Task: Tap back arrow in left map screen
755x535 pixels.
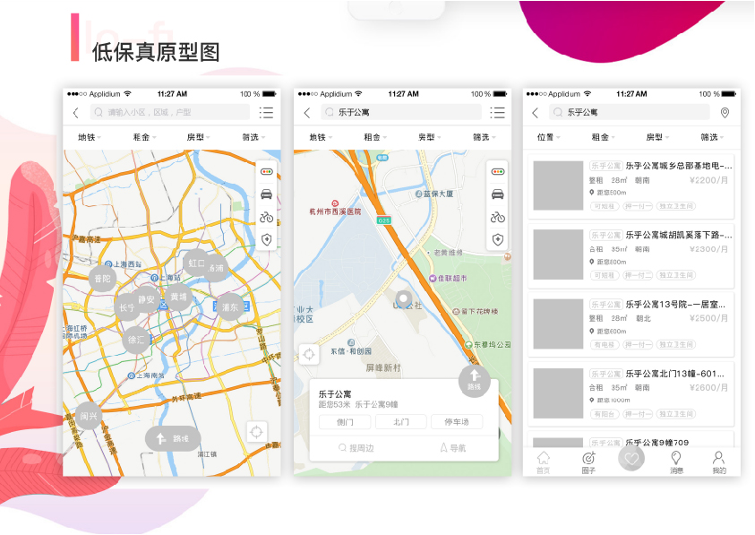Action: pyautogui.click(x=75, y=113)
